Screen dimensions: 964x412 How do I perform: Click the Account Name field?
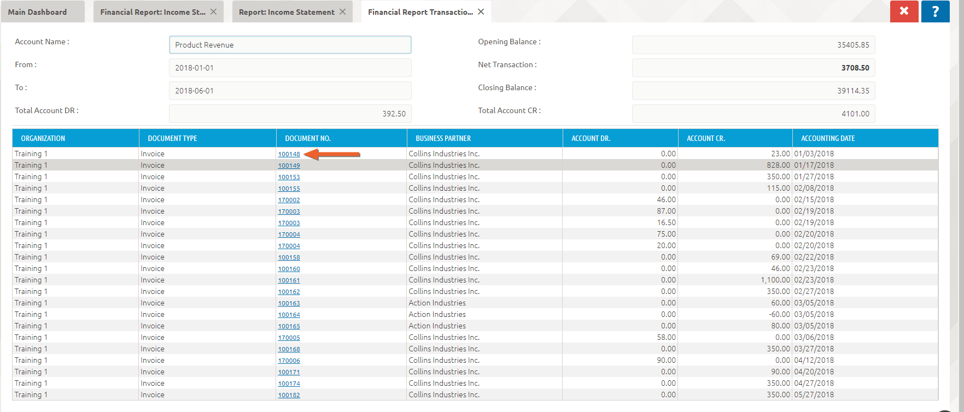[290, 45]
